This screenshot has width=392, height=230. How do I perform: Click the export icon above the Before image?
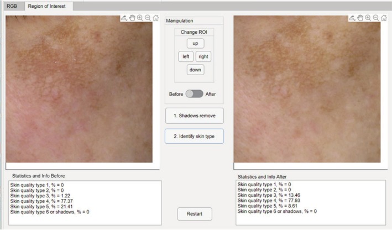pyautogui.click(x=124, y=18)
